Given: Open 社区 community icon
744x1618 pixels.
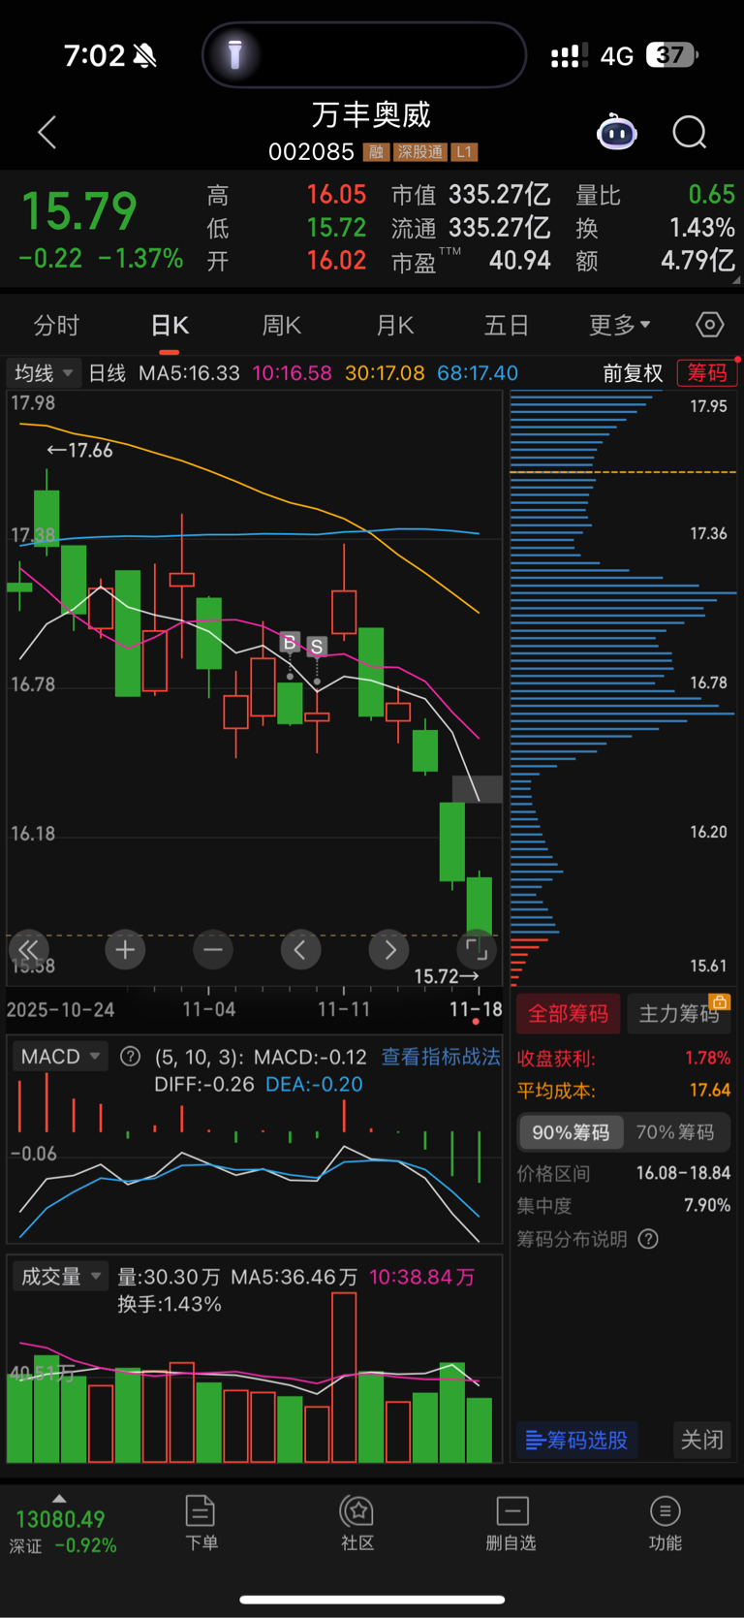Looking at the screenshot, I should [357, 1523].
